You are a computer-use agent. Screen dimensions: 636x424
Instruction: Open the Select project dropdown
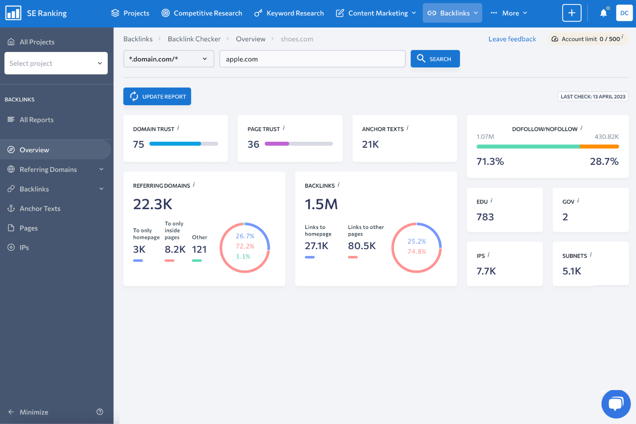click(56, 63)
